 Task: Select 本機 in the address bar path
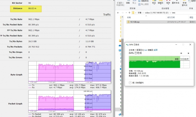(x=139, y=13)
